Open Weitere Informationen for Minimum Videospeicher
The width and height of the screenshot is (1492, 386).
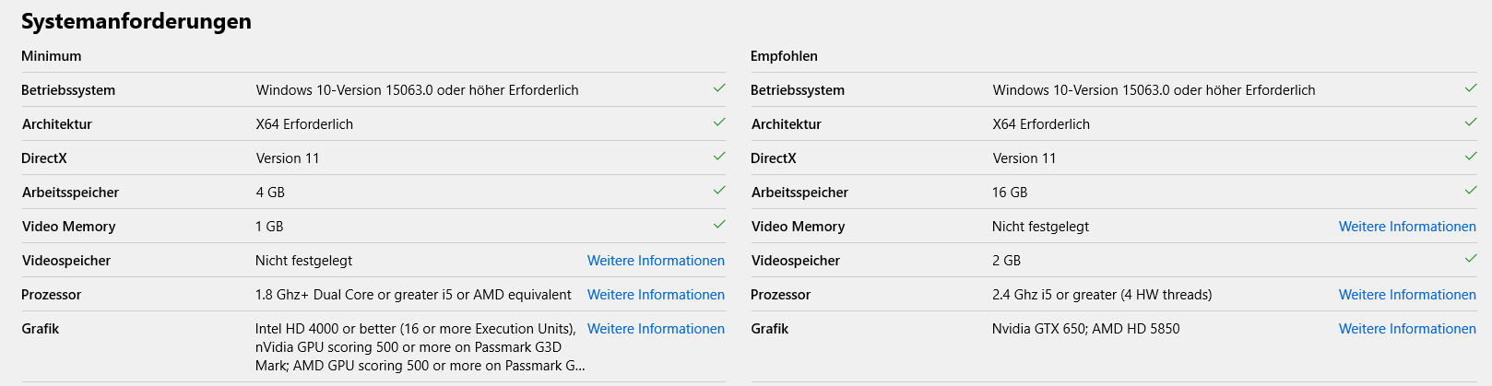pyautogui.click(x=656, y=261)
